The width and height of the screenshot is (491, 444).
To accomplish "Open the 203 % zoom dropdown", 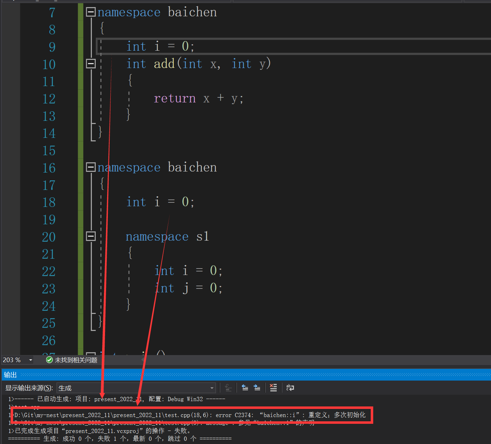I will click(31, 360).
